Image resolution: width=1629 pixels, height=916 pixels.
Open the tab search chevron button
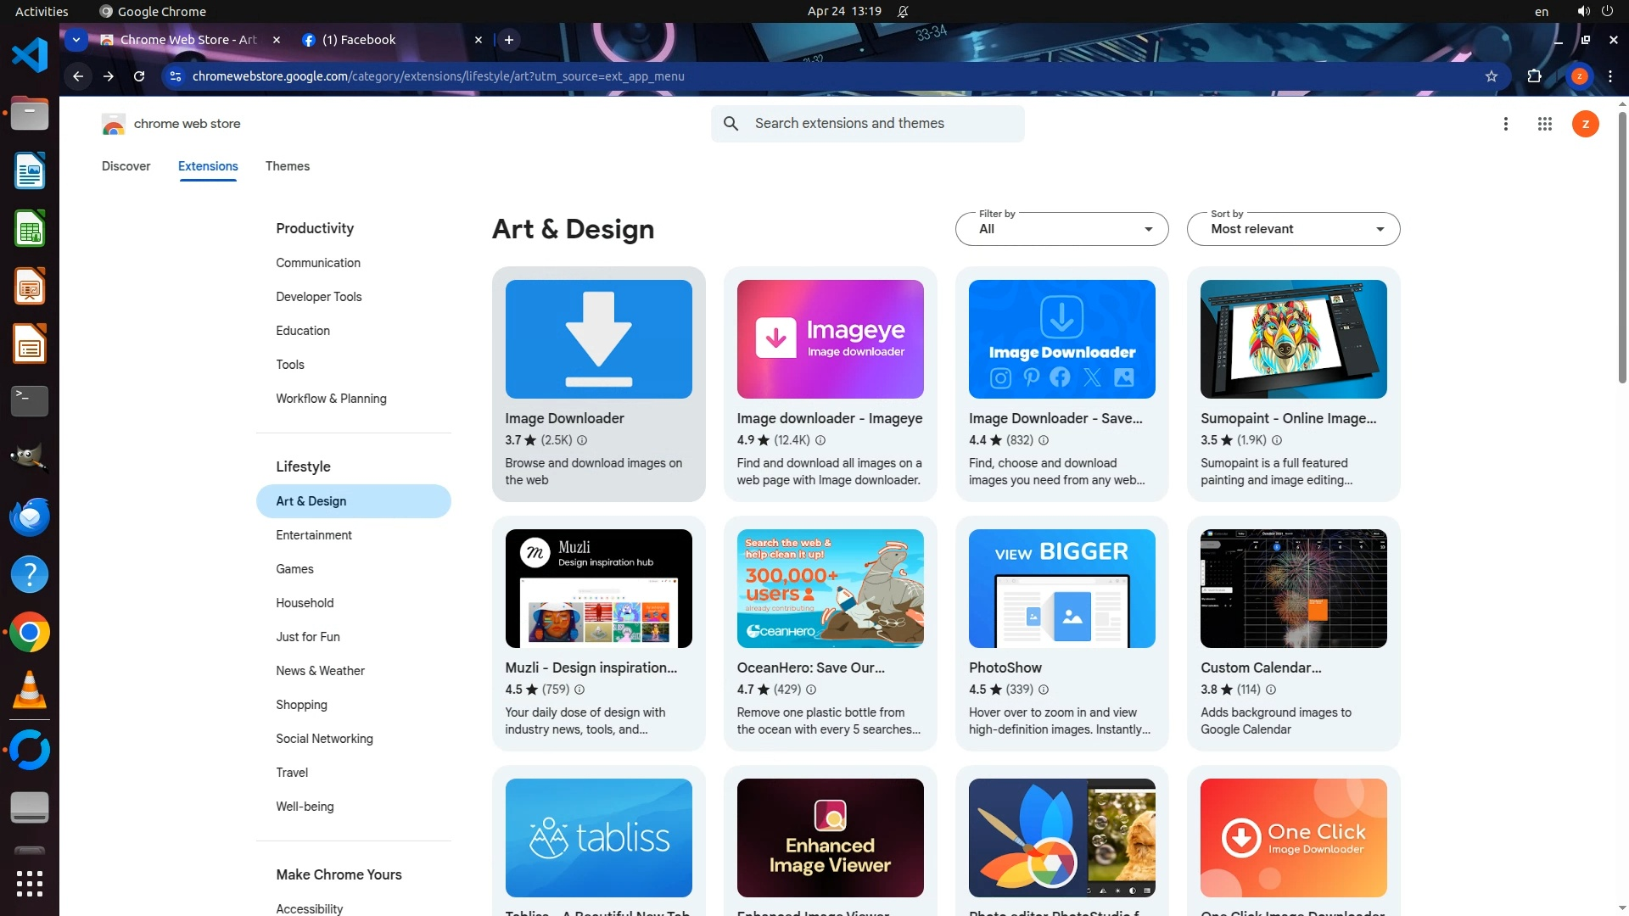pos(76,40)
